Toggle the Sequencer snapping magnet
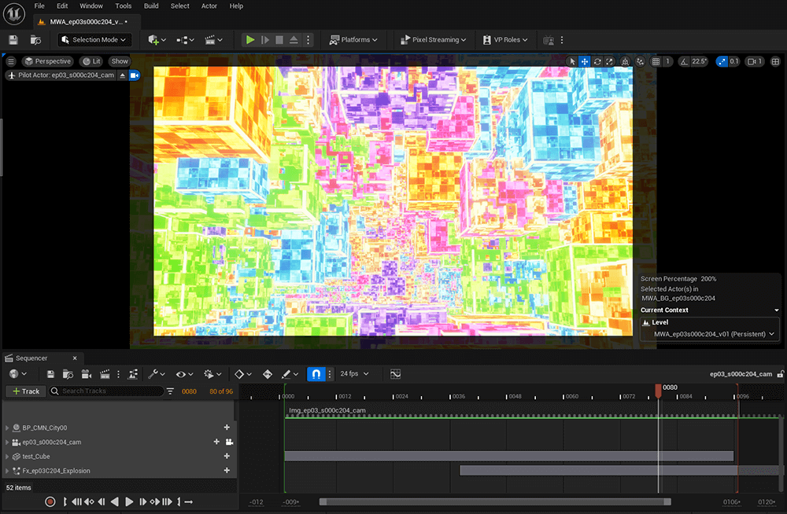This screenshot has height=514, width=787. [316, 374]
